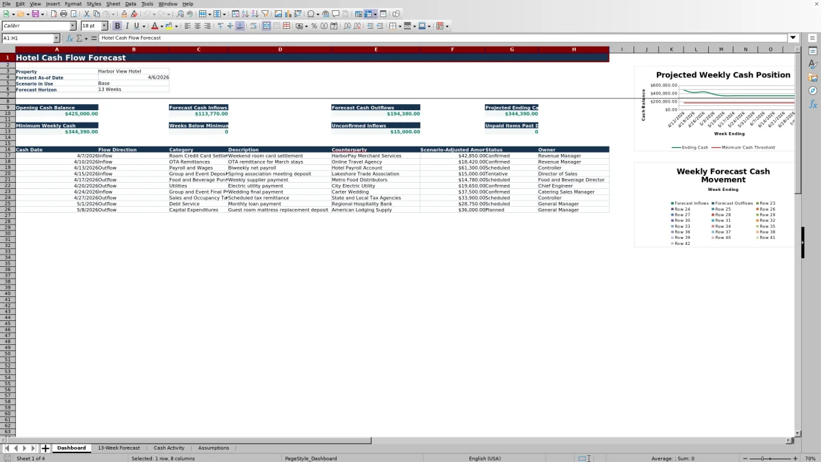Expand the Name Box dropdown

point(56,38)
